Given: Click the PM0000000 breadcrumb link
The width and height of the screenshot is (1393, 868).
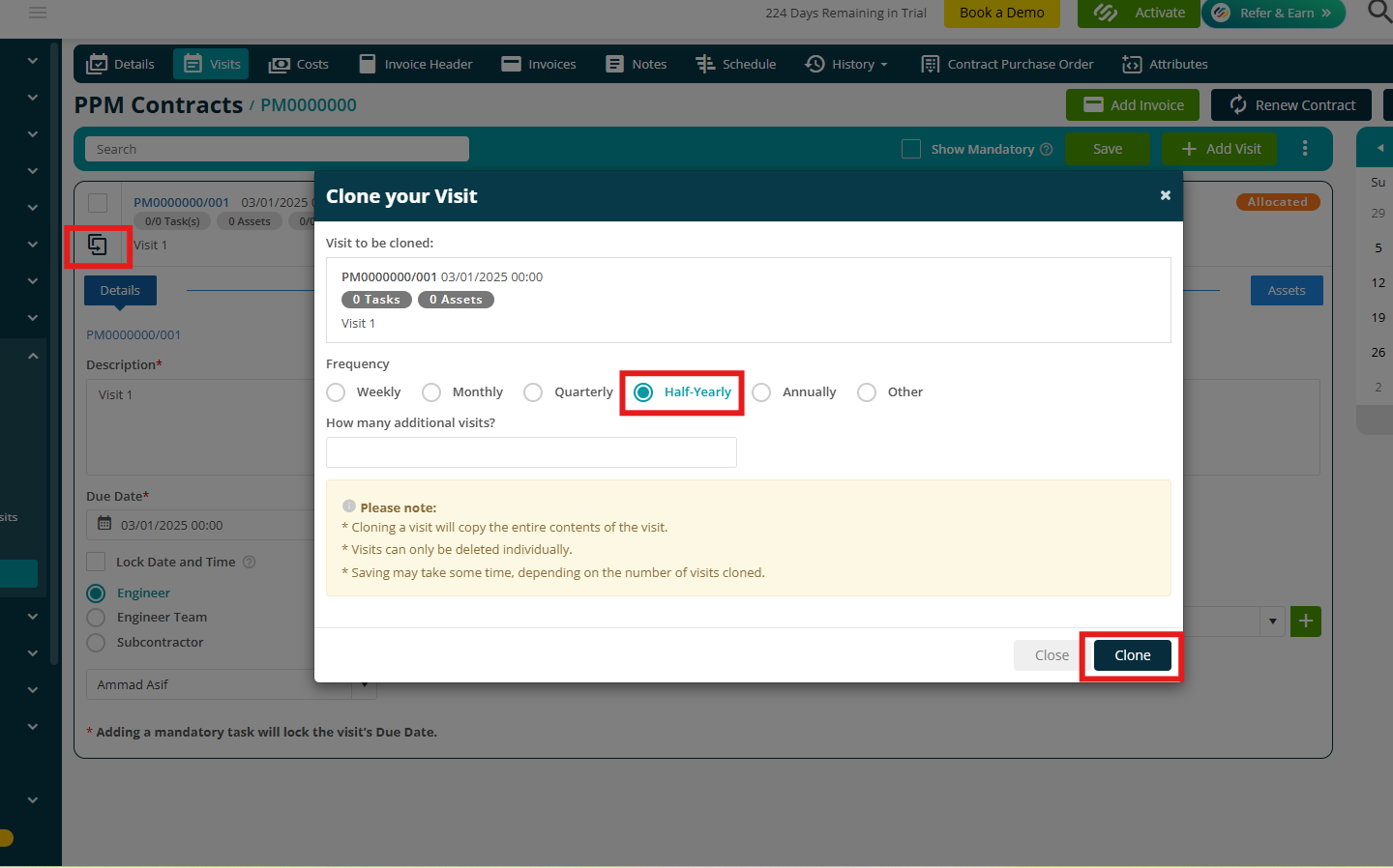Looking at the screenshot, I should tap(309, 105).
